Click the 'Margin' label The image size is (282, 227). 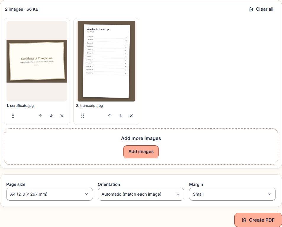[x=196, y=184]
